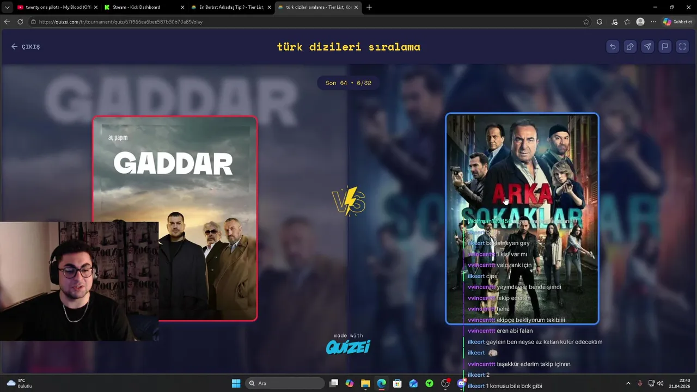
Task: Click the taskbar Ara search box
Action: click(286, 383)
